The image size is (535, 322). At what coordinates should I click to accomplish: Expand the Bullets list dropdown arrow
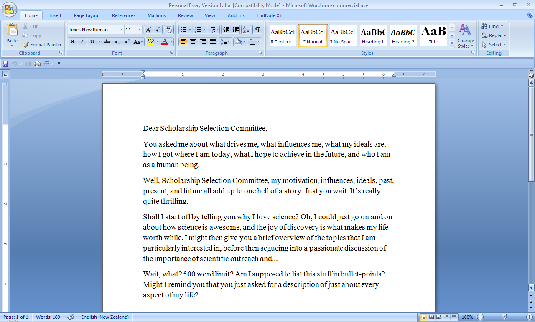(x=190, y=30)
